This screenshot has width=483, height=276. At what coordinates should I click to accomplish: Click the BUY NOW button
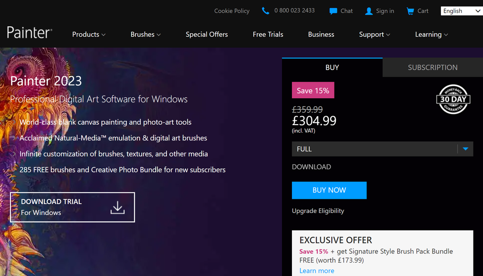(x=329, y=190)
